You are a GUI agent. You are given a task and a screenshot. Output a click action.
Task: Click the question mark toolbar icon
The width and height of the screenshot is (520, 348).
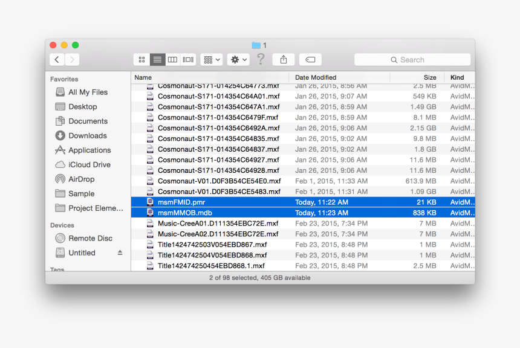click(x=261, y=59)
